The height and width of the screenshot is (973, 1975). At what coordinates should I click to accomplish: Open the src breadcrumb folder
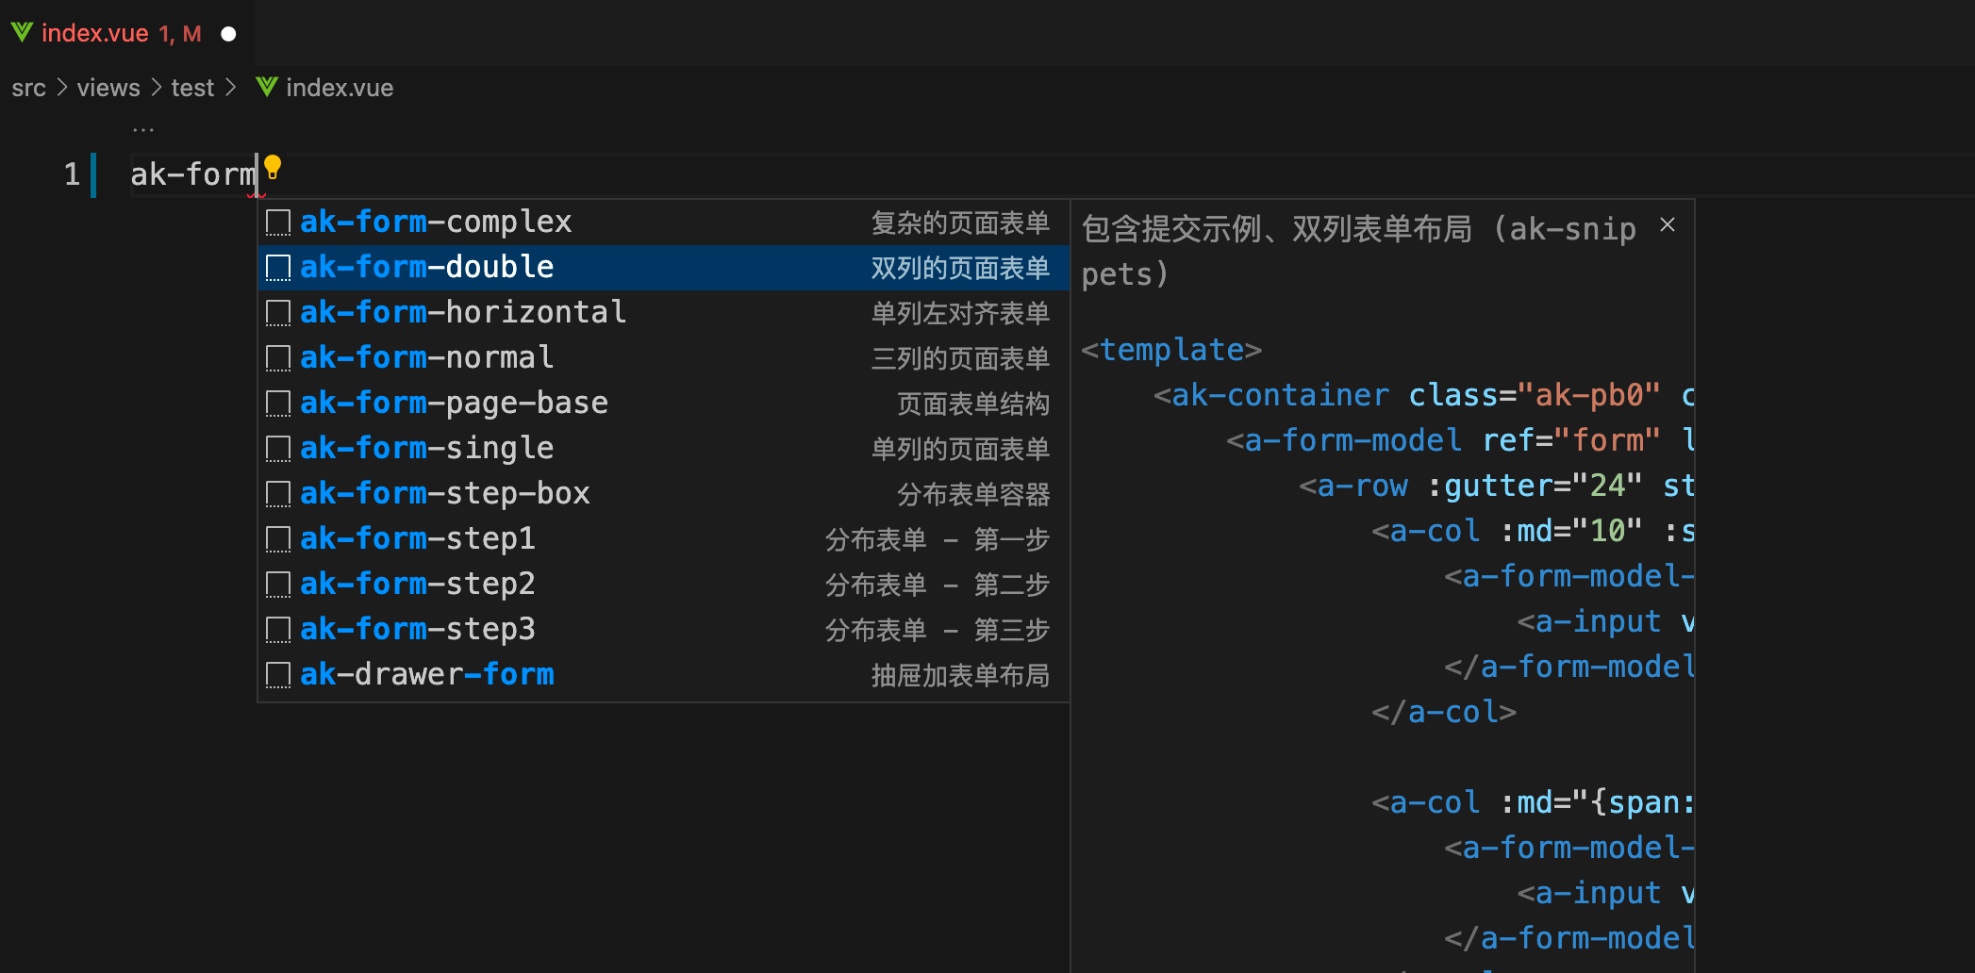coord(28,88)
